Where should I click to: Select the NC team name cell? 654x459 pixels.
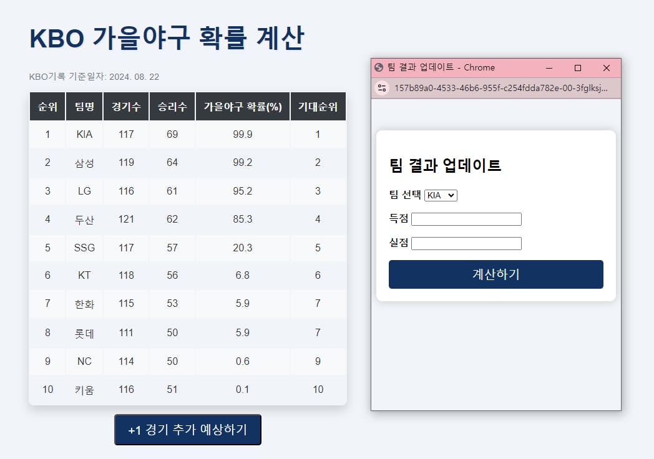[x=84, y=361]
